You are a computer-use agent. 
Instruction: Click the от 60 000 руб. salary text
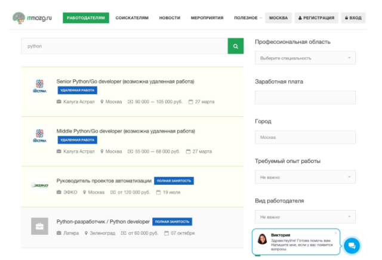point(143,233)
